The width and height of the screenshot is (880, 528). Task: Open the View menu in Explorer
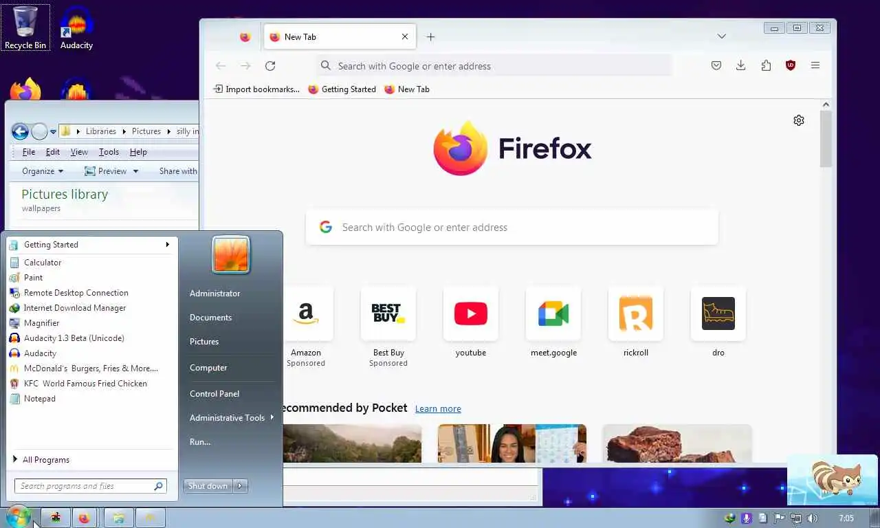pyautogui.click(x=79, y=152)
